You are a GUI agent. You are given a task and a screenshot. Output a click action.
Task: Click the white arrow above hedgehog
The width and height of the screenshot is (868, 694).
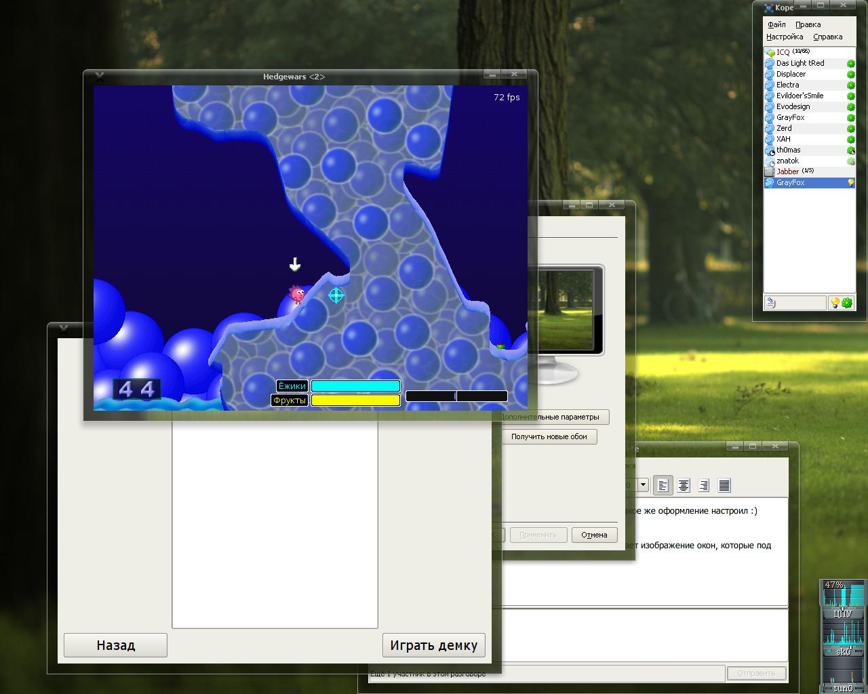295,264
